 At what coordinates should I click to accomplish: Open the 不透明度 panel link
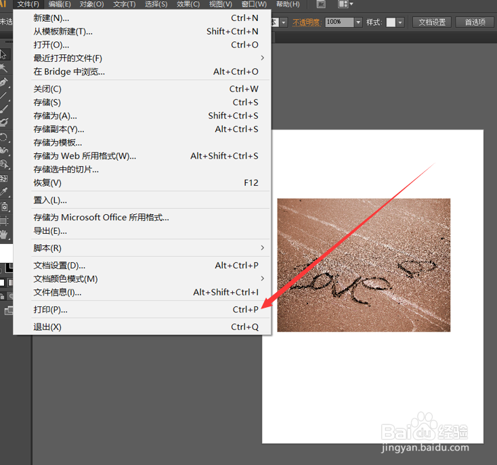pos(305,22)
